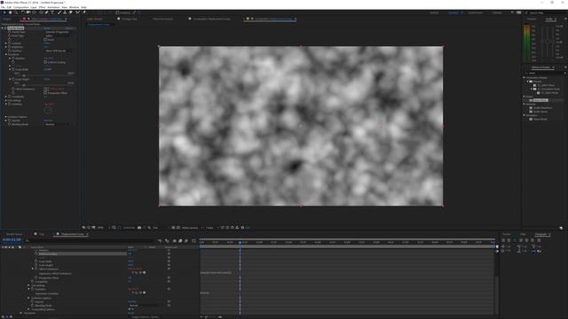This screenshot has width=568, height=319.
Task: Open Overflow dropdown in Effect Controls
Action: (x=57, y=51)
